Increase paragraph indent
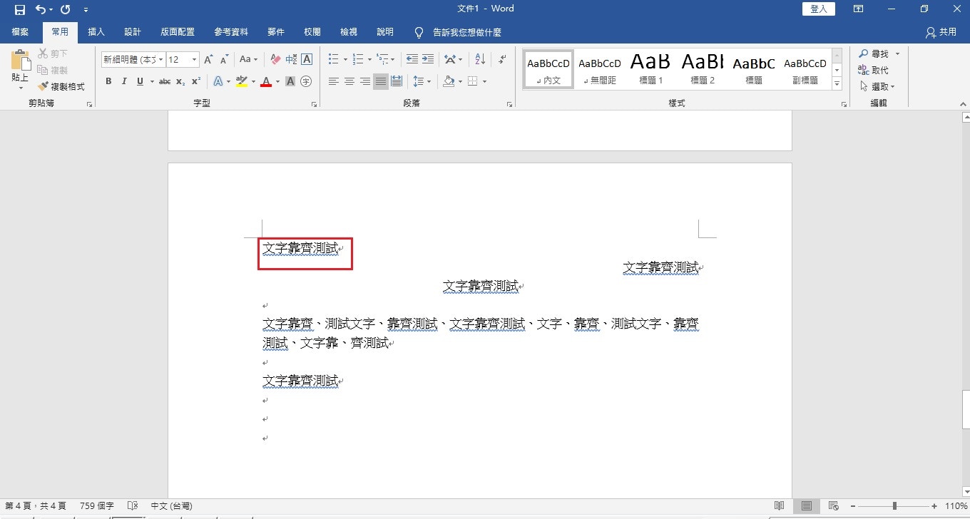 [x=428, y=59]
